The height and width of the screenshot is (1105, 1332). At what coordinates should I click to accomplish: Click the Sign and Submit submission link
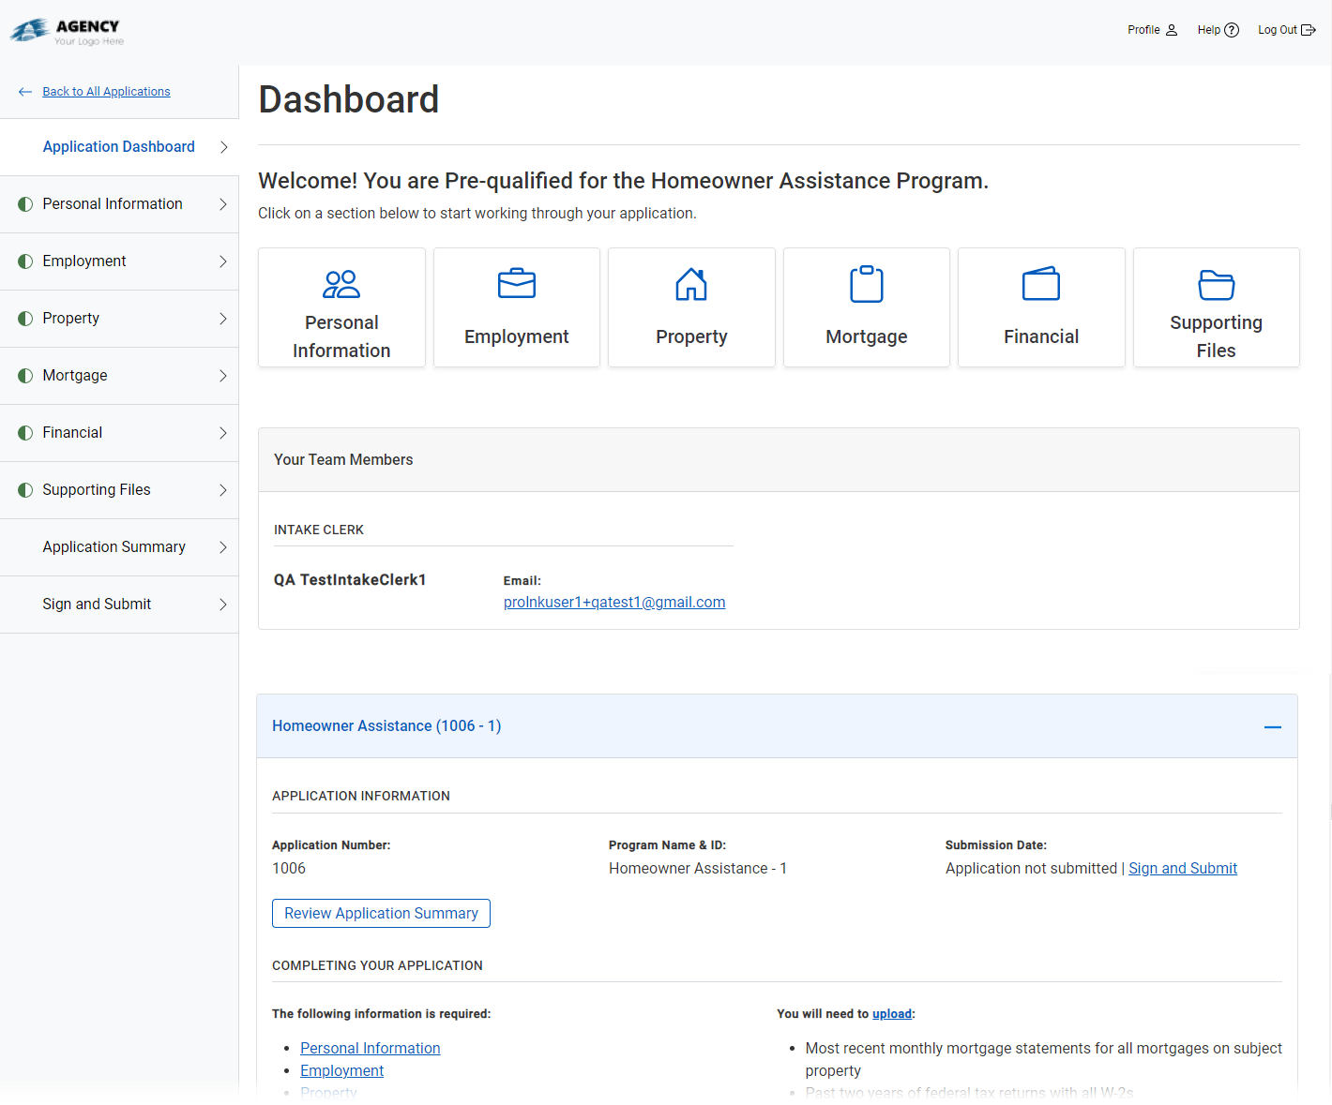[x=1183, y=868]
